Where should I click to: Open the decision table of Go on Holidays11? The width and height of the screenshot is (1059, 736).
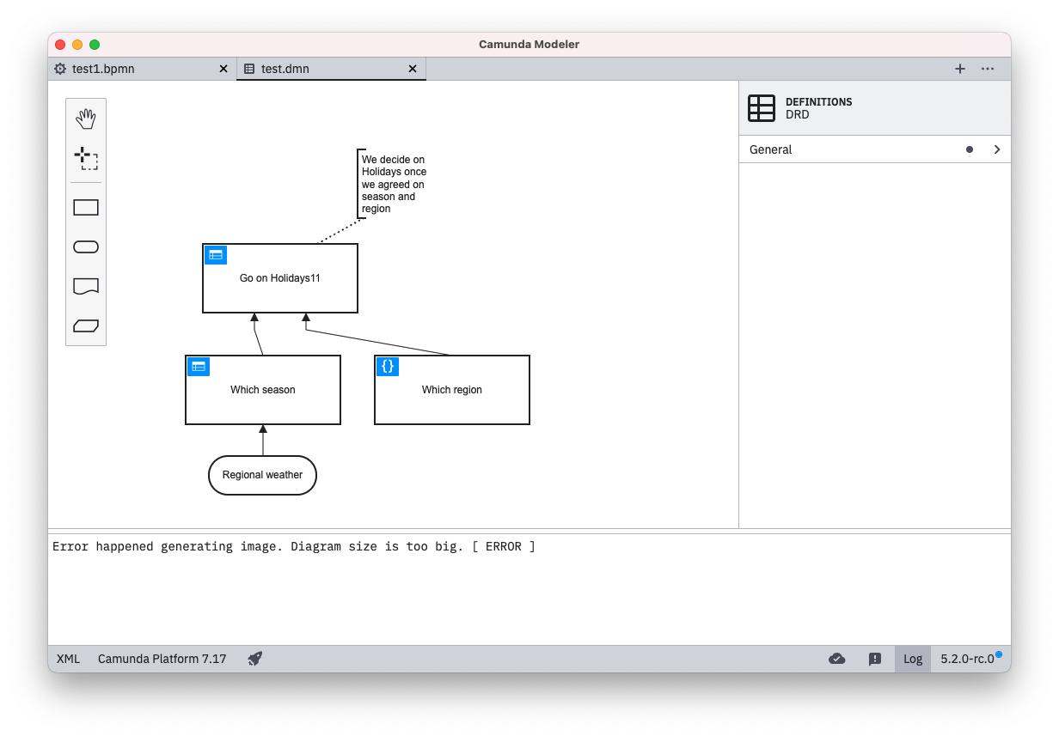215,255
